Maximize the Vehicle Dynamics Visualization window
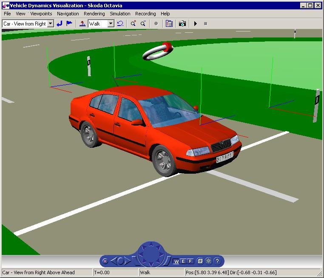 click(x=310, y=6)
